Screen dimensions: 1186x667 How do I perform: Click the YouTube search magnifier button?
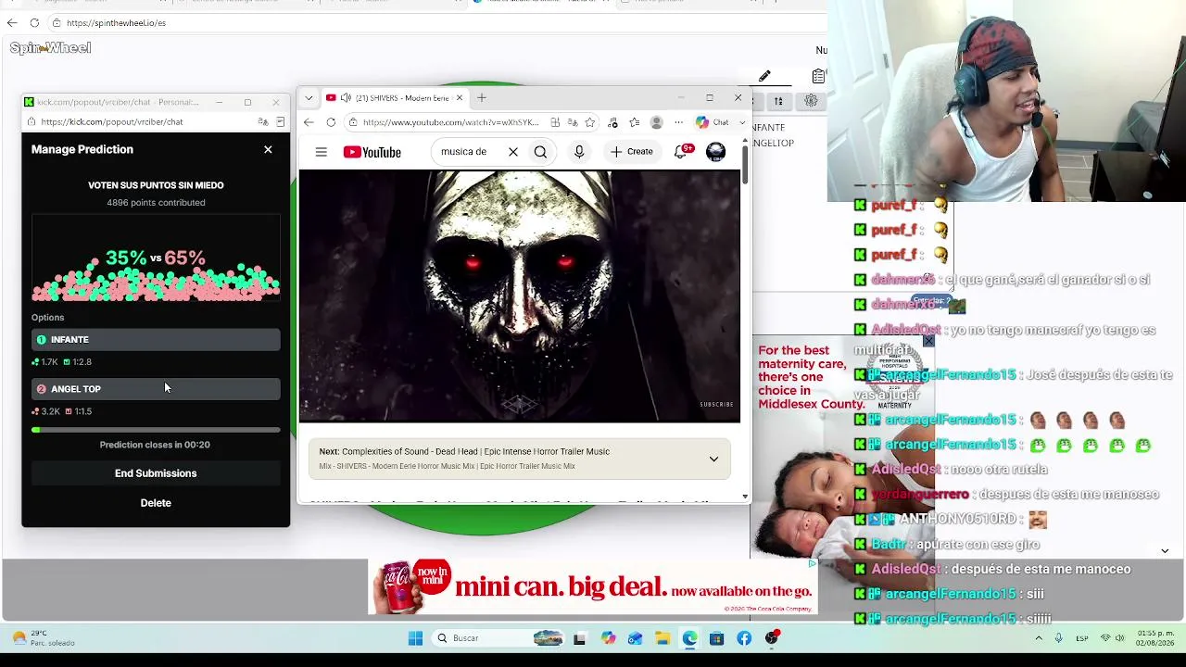coord(540,152)
